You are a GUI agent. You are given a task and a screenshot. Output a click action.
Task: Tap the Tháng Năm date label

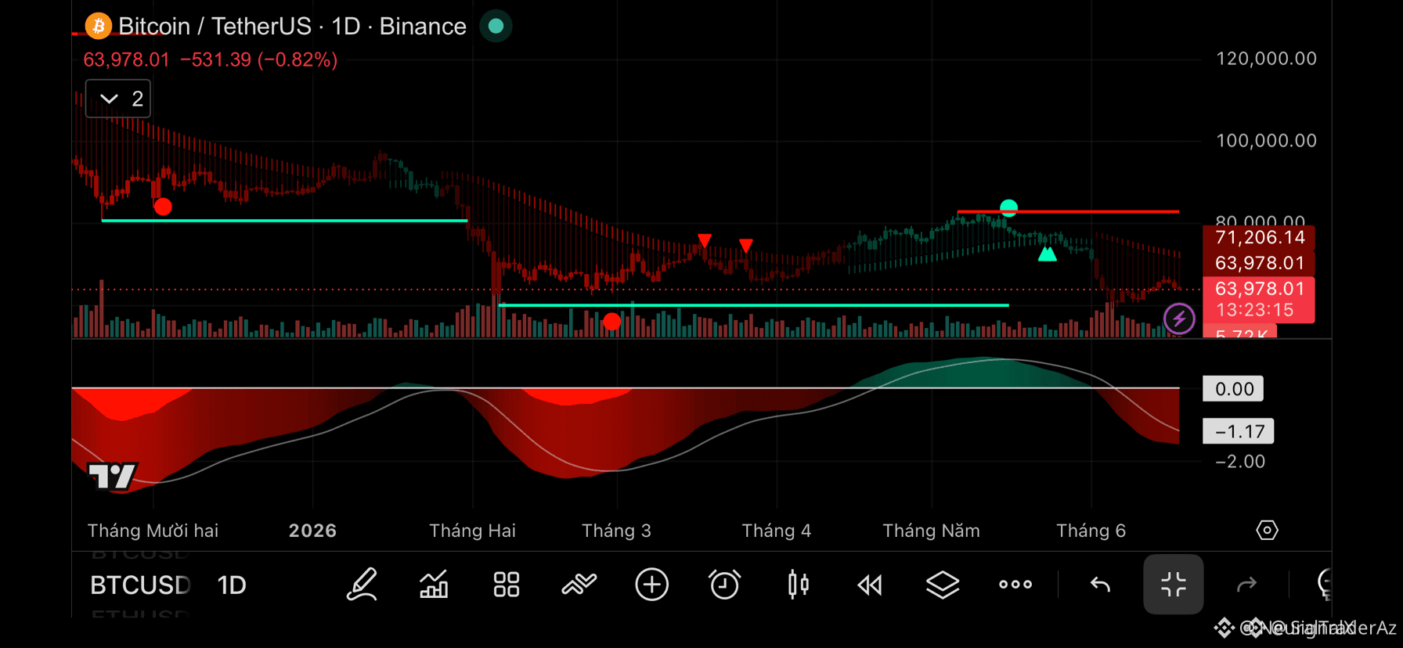coord(931,531)
